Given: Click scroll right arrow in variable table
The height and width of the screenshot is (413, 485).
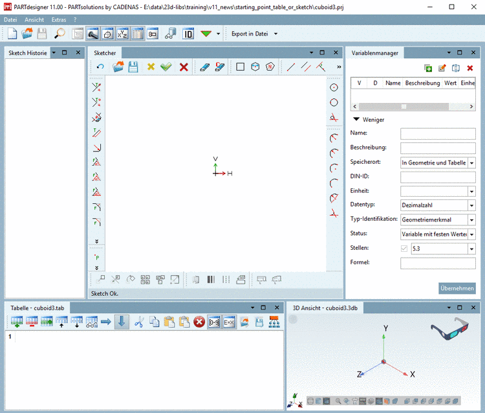Looking at the screenshot, I should pyautogui.click(x=471, y=106).
